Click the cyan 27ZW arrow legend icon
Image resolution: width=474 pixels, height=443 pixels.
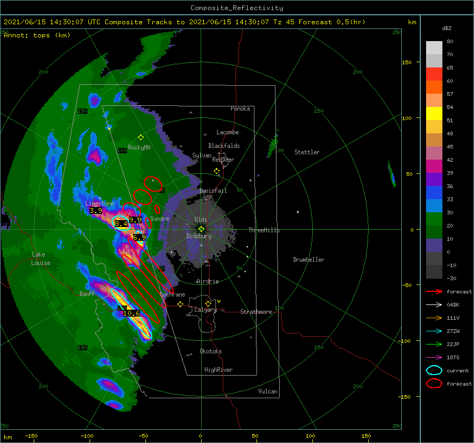434,331
